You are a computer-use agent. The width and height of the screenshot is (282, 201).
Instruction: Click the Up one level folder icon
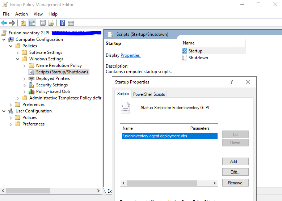(24, 23)
